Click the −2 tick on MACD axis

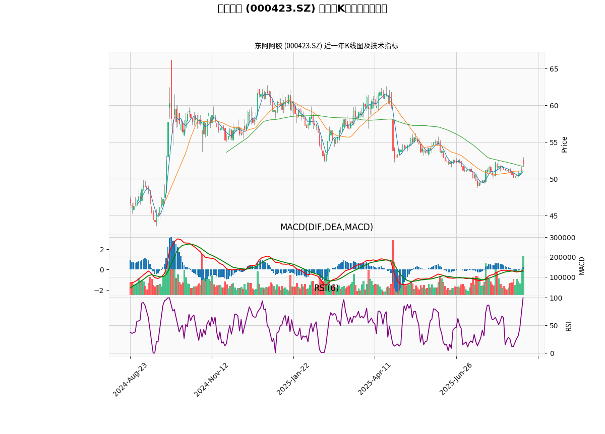(x=98, y=291)
